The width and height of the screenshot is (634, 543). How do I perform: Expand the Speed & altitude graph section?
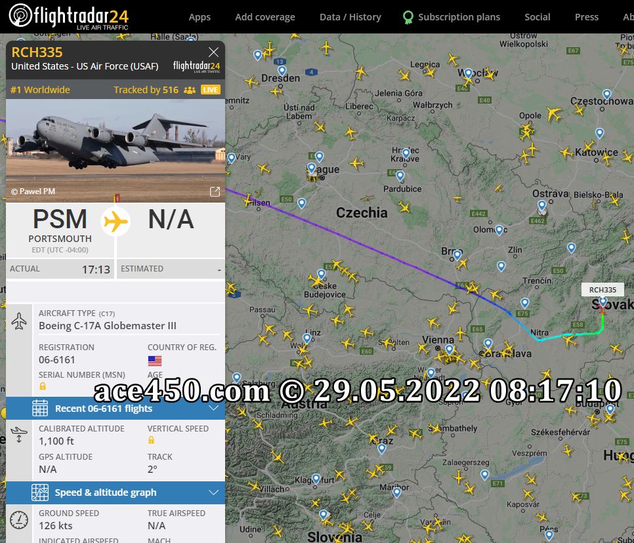(116, 493)
